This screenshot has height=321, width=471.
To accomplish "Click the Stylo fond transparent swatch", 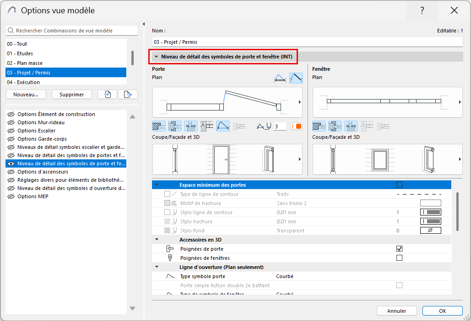I will pyautogui.click(x=430, y=230).
